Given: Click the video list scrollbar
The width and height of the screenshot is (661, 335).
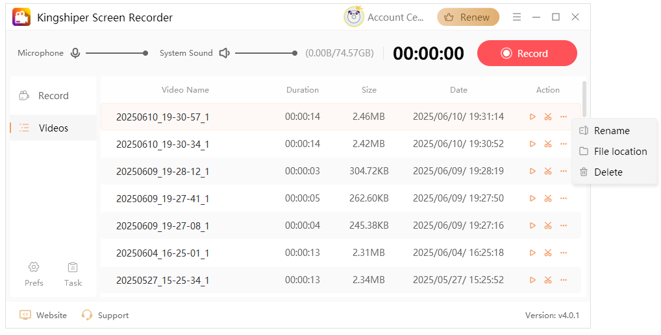Looking at the screenshot, I should coord(584,100).
